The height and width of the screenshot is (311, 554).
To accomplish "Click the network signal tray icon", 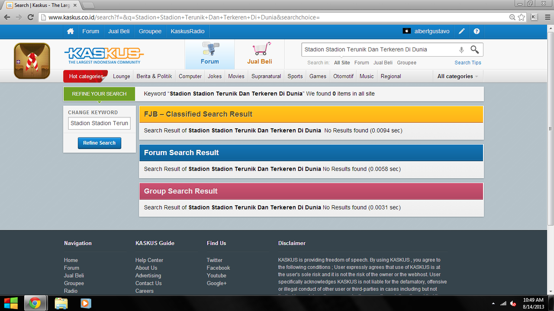I will (503, 303).
